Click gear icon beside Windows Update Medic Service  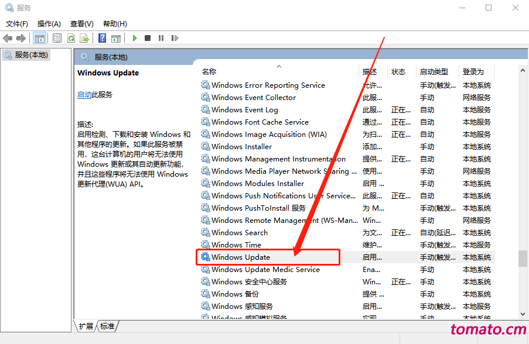click(x=206, y=269)
